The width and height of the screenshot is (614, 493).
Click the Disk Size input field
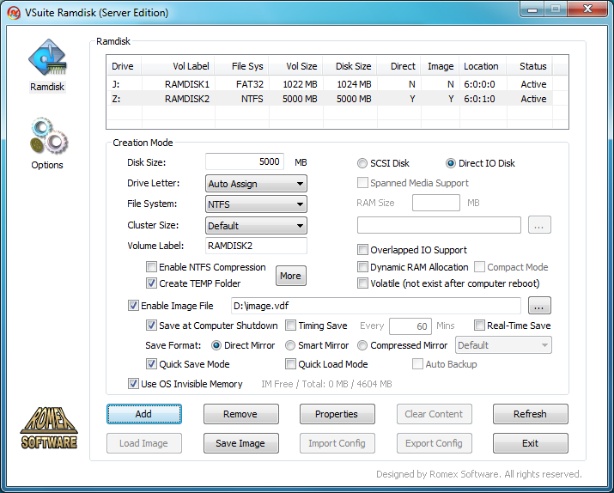click(245, 162)
